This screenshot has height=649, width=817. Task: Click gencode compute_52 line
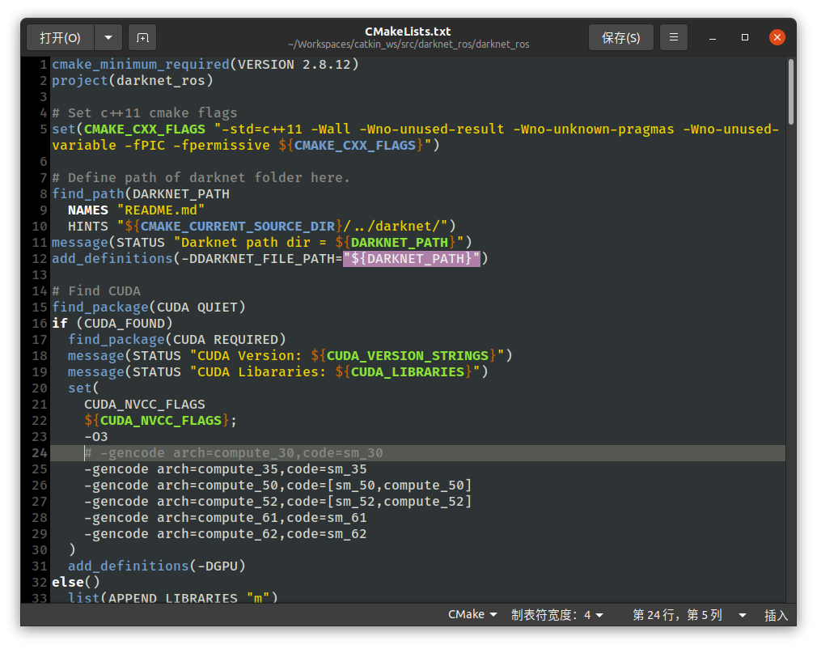point(278,501)
